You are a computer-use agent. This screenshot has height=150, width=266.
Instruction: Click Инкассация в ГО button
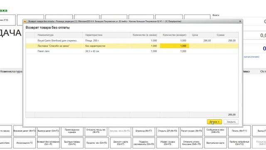pyautogui.click(x=25, y=143)
